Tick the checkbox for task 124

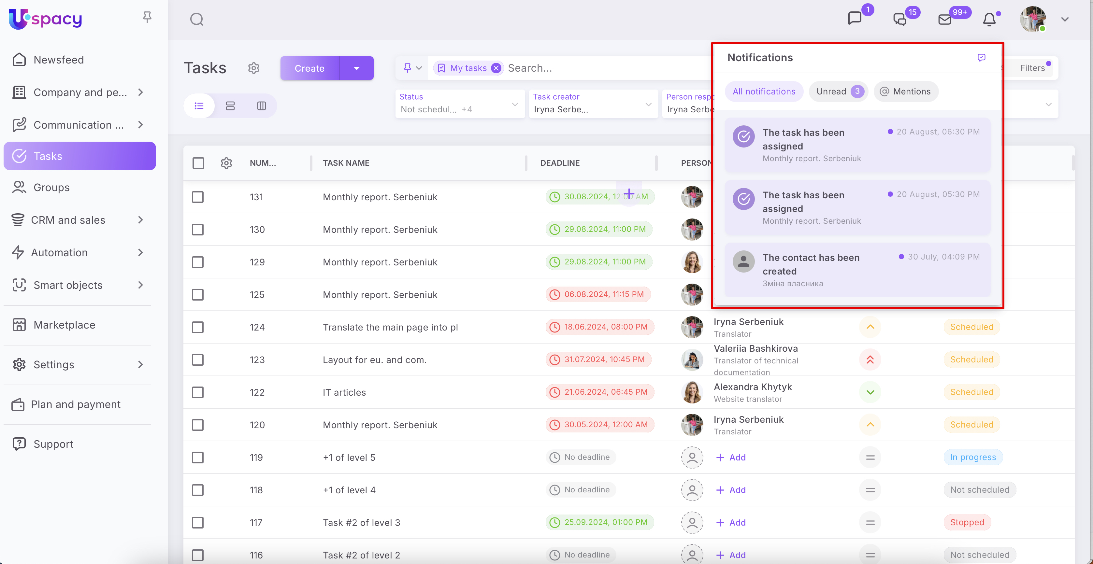[x=198, y=327]
